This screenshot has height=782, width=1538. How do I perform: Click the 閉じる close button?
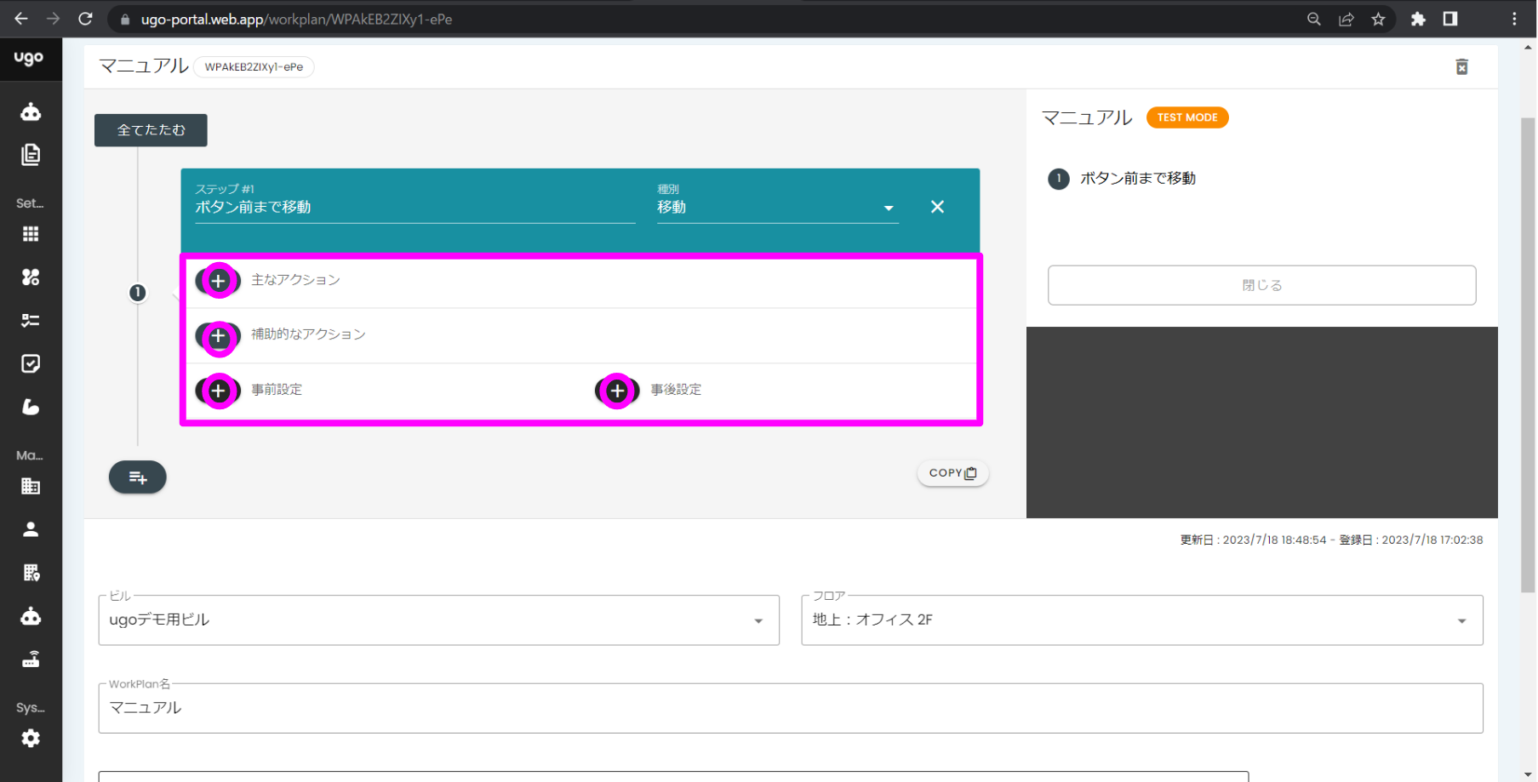pyautogui.click(x=1262, y=285)
